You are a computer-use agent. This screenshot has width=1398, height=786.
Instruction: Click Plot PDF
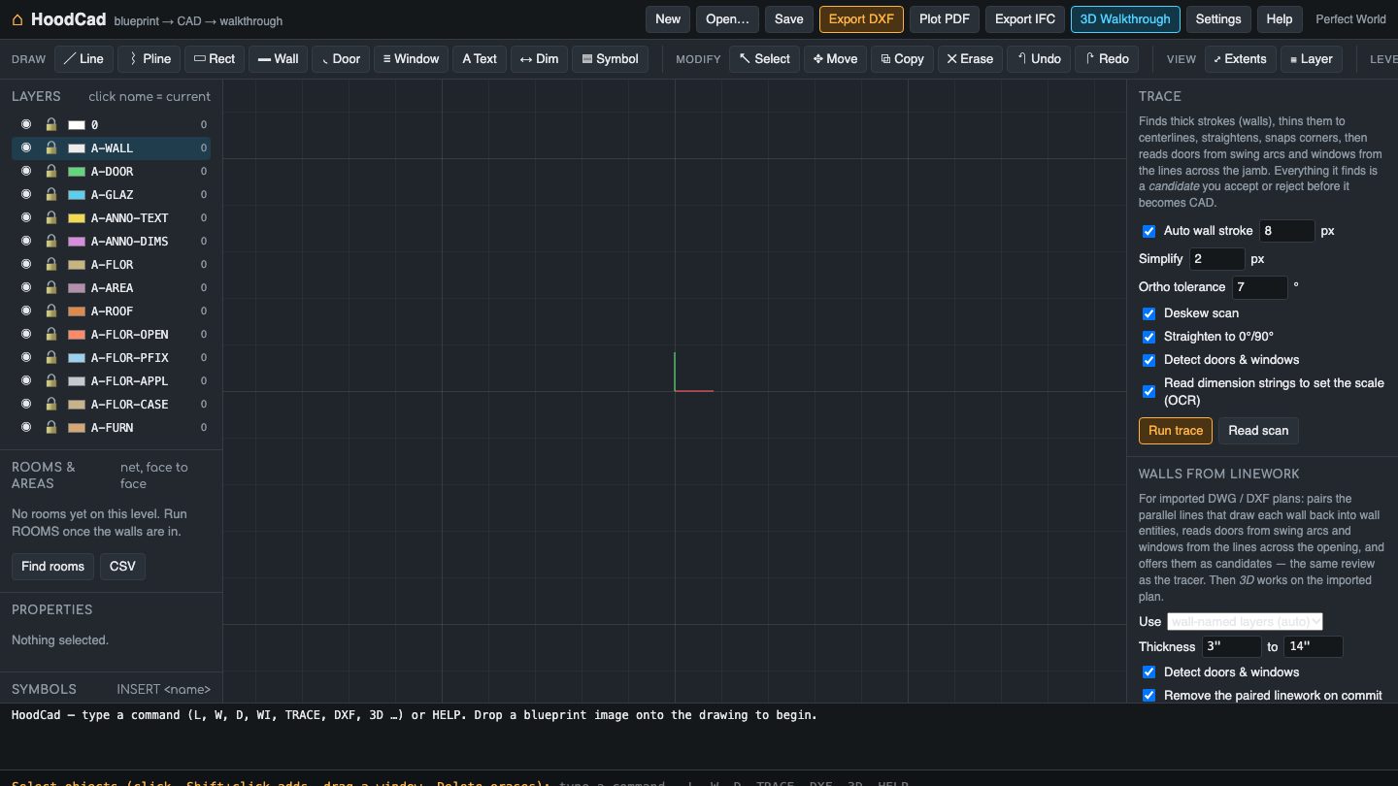[x=945, y=19]
